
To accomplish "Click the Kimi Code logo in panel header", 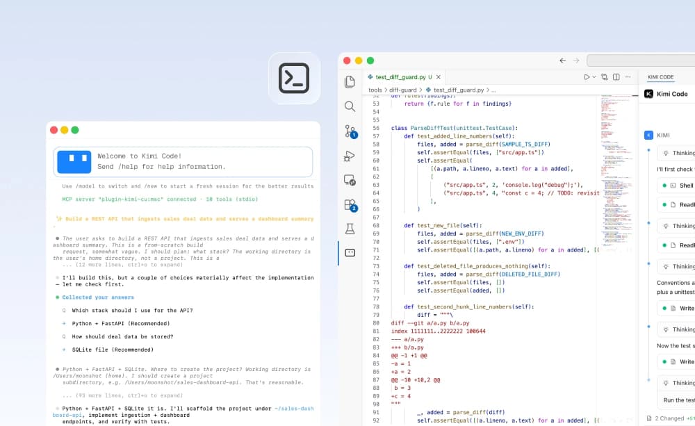I will point(648,94).
